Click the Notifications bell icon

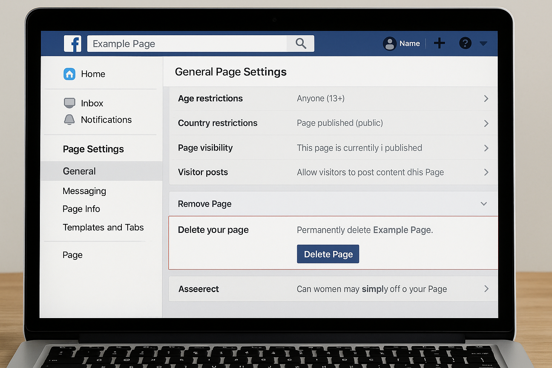[x=69, y=120]
